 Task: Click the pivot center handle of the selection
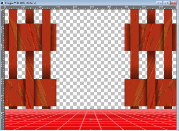click(91, 120)
